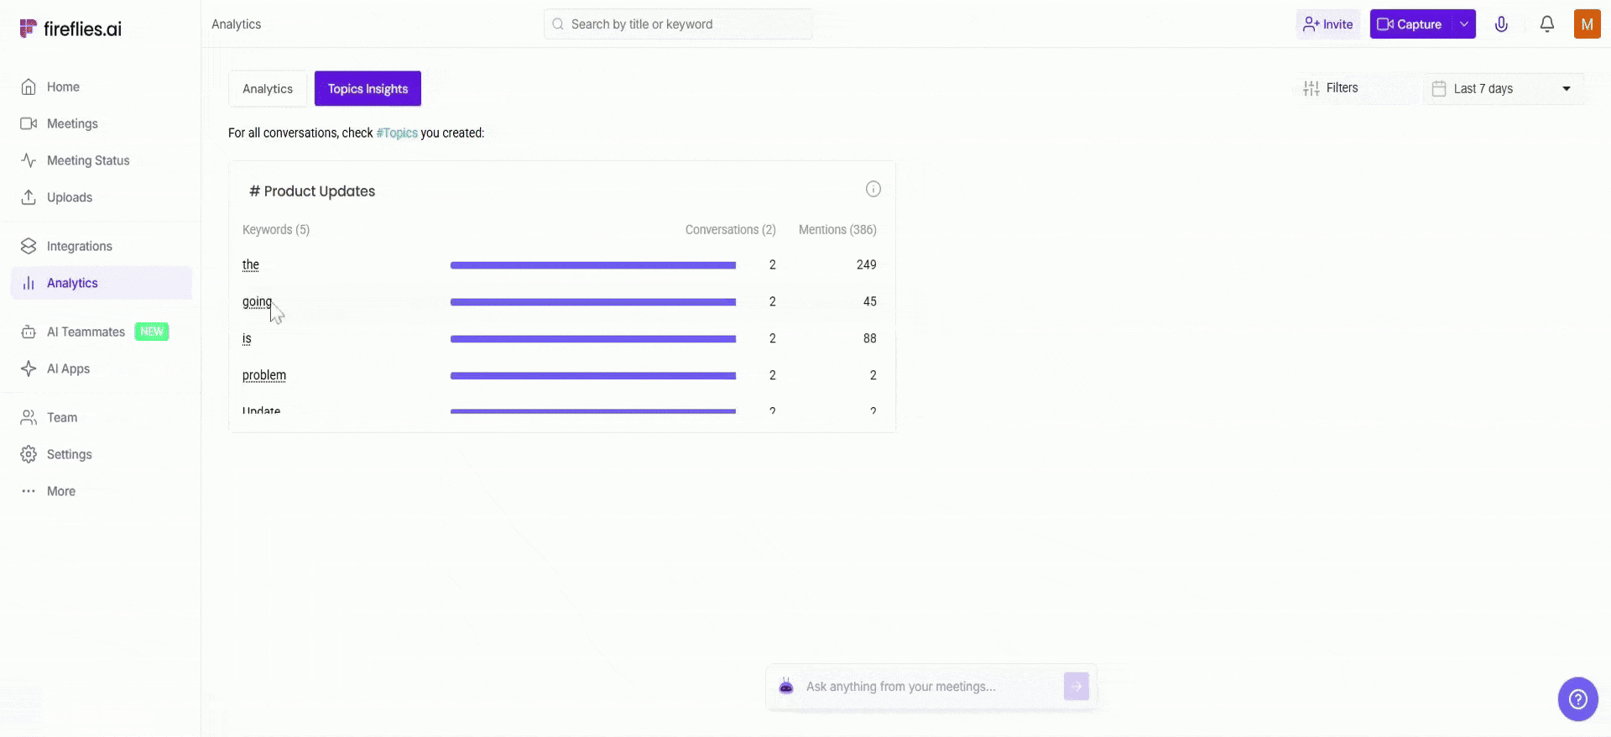Open the help question mark button
1611x737 pixels.
(x=1577, y=698)
